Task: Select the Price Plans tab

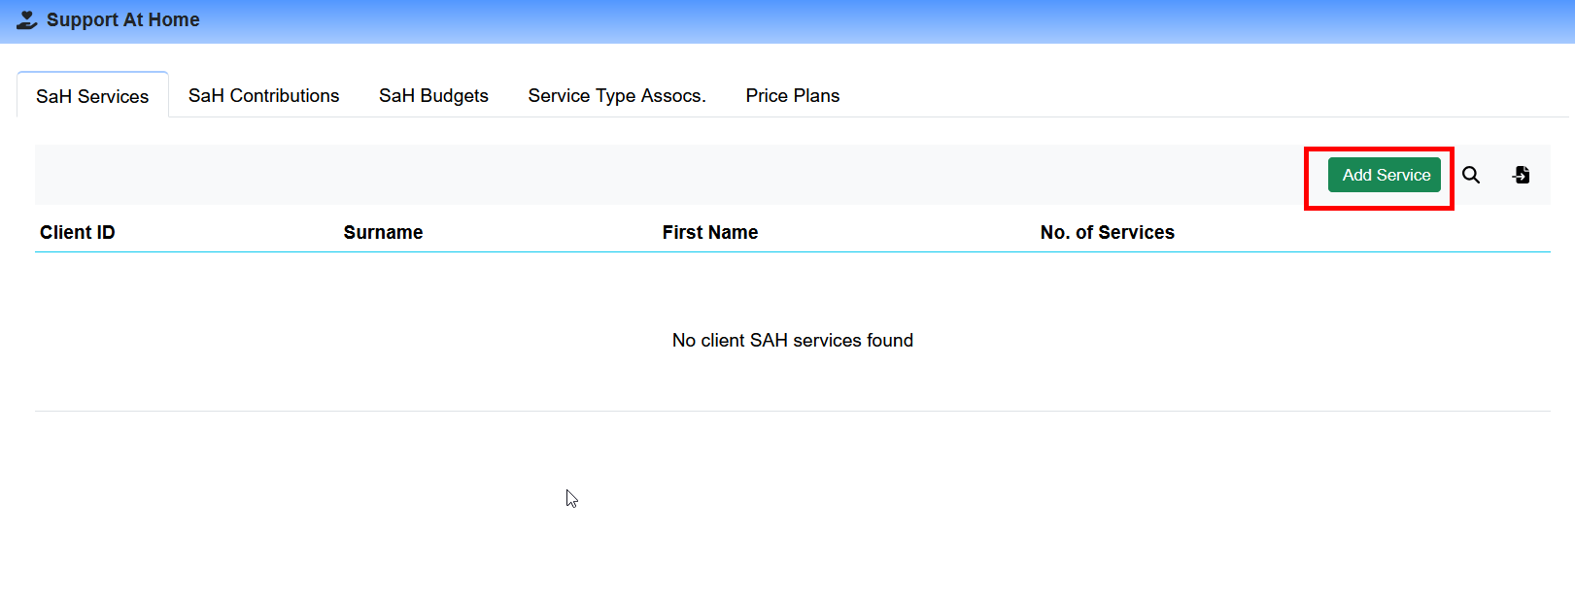Action: pyautogui.click(x=792, y=95)
